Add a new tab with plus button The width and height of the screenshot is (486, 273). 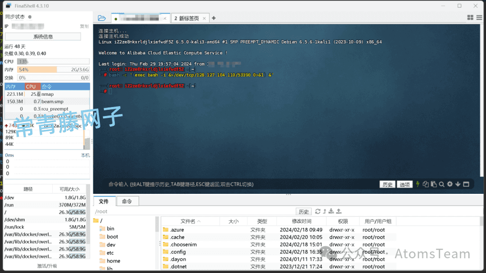214,18
